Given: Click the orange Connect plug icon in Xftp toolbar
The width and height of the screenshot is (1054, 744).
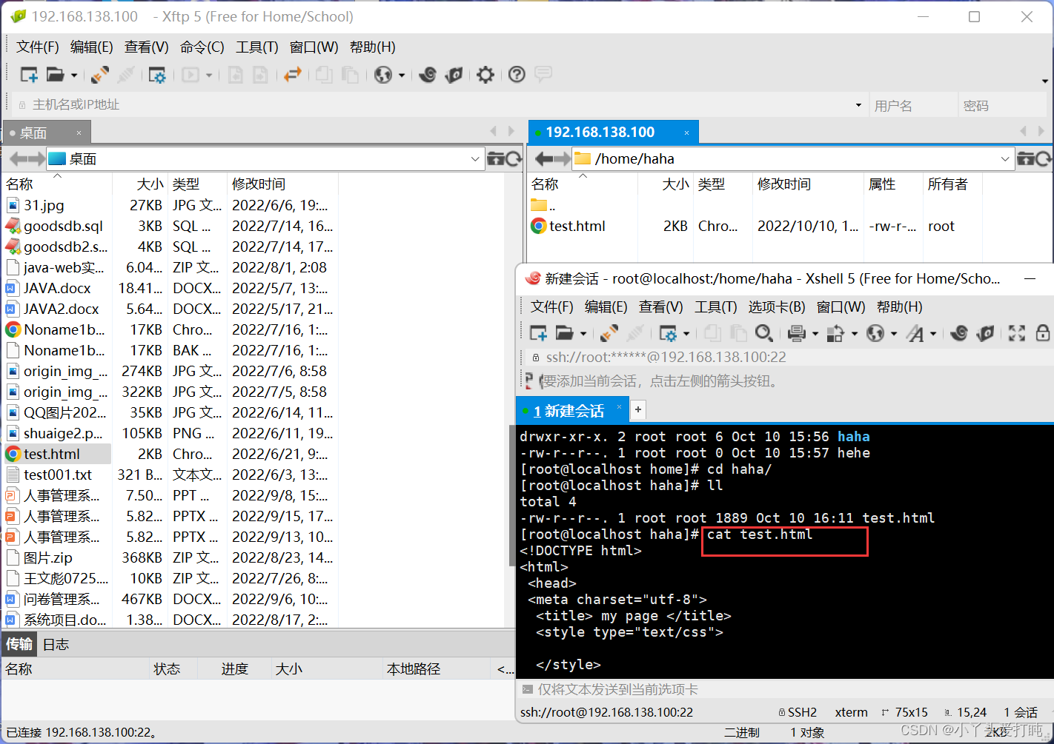Looking at the screenshot, I should (x=100, y=75).
